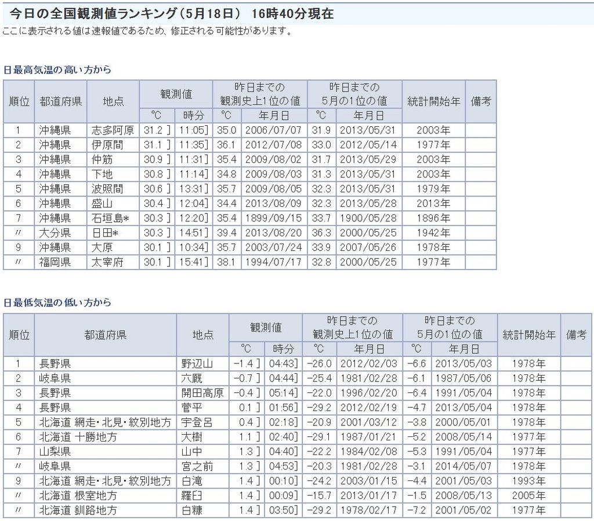
Task: Select the 日最高気温の高い方から section heading
Action: (57, 70)
